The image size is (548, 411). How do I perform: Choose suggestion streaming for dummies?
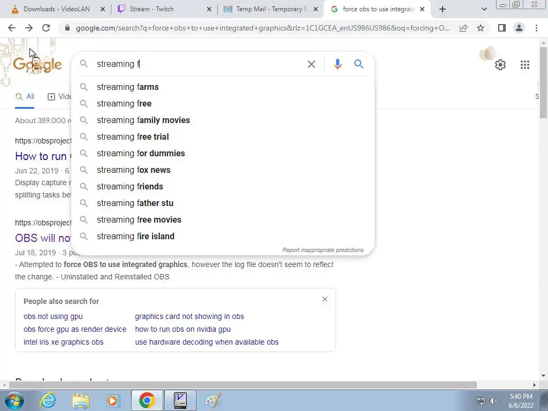pos(223,154)
